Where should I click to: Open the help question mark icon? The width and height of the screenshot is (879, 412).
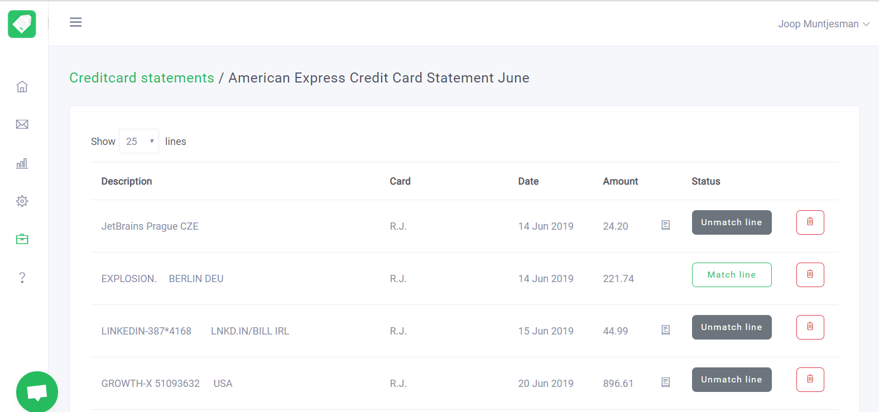pos(22,278)
